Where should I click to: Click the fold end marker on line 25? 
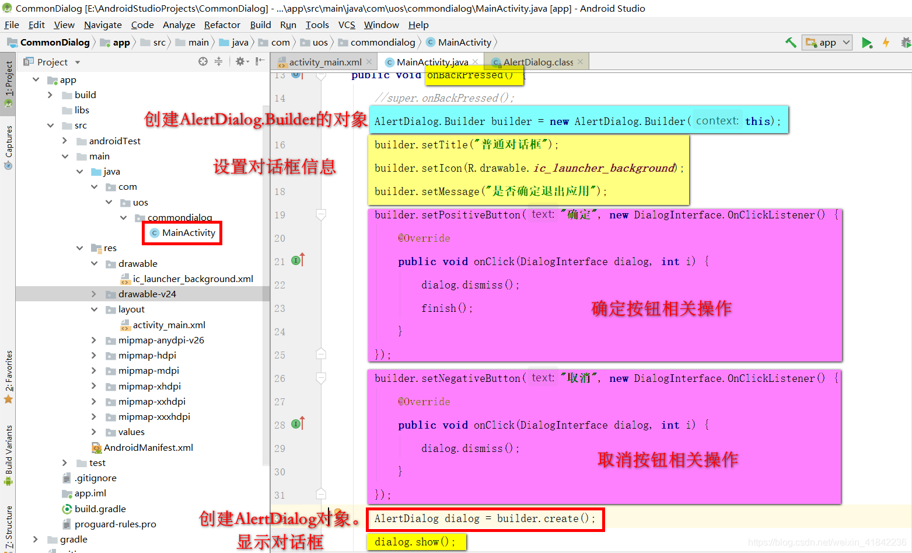(321, 354)
